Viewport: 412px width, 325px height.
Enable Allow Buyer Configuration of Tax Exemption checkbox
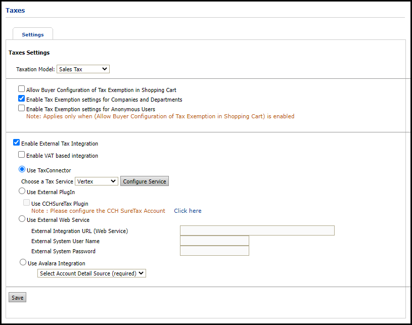[x=21, y=89]
